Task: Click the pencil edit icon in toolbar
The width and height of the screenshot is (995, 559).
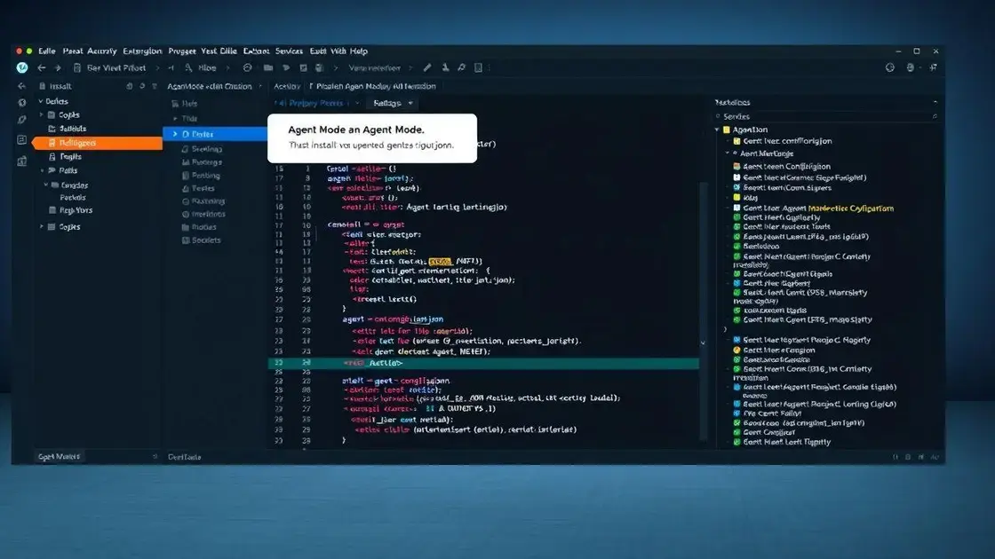Action: tap(427, 67)
